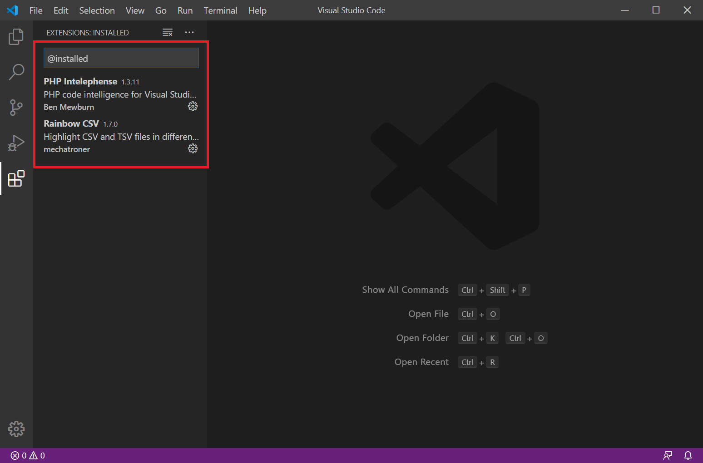Image resolution: width=703 pixels, height=463 pixels.
Task: Focus the @installed extensions search box
Action: click(x=121, y=58)
